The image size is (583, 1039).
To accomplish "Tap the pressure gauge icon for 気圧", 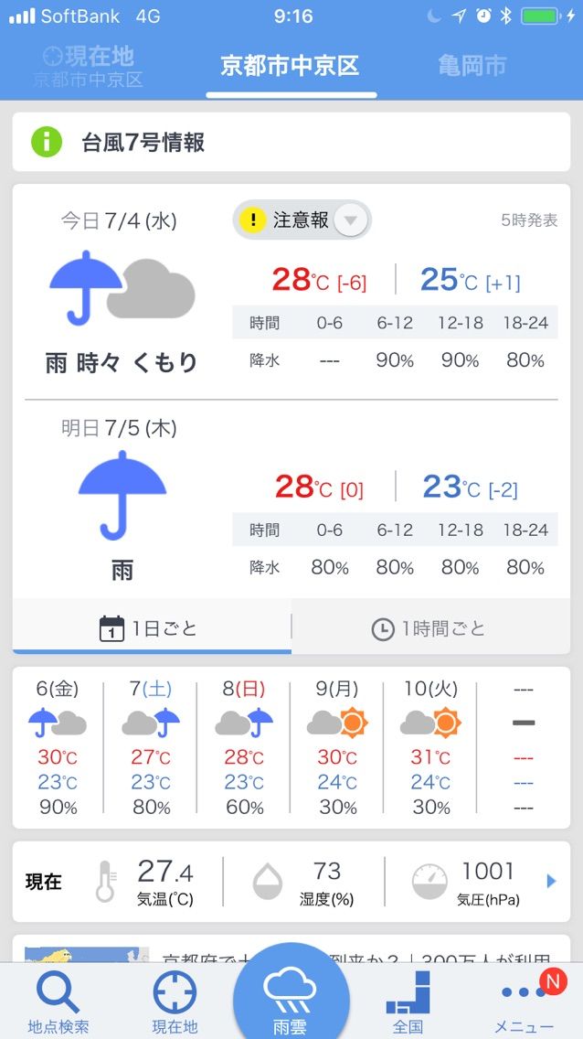I will click(429, 882).
